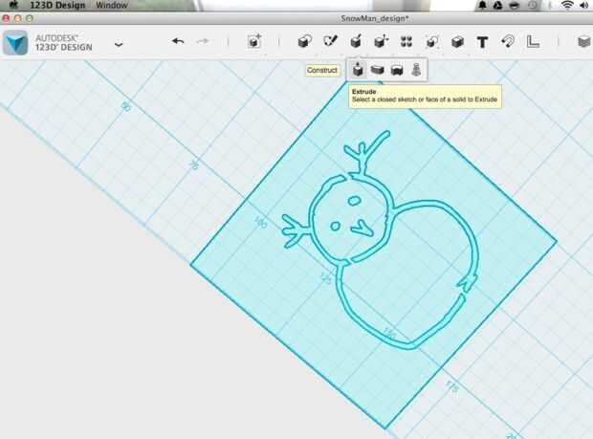This screenshot has height=439, width=593.
Task: Open the notification bell in menu bar
Action: click(483, 6)
